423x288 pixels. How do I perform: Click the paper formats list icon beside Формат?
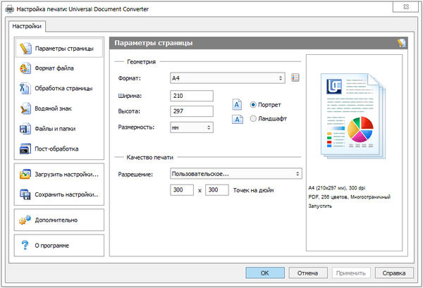coord(295,77)
